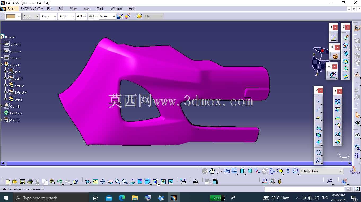Open Microsoft Edge from the taskbar
The height and width of the screenshot is (202, 361).
(x=122, y=198)
